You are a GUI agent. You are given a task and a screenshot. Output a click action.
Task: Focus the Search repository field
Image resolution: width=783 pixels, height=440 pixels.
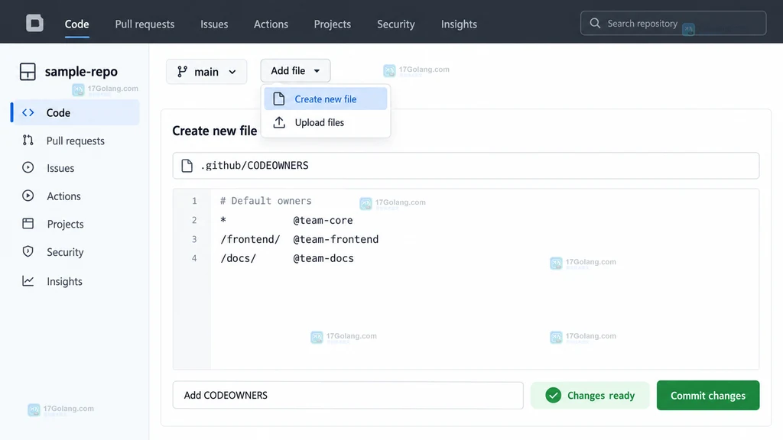673,23
